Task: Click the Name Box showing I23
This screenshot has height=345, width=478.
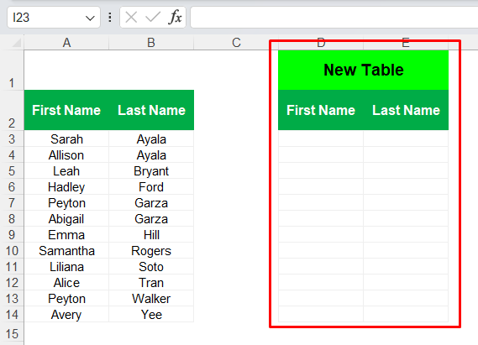Action: tap(54, 18)
